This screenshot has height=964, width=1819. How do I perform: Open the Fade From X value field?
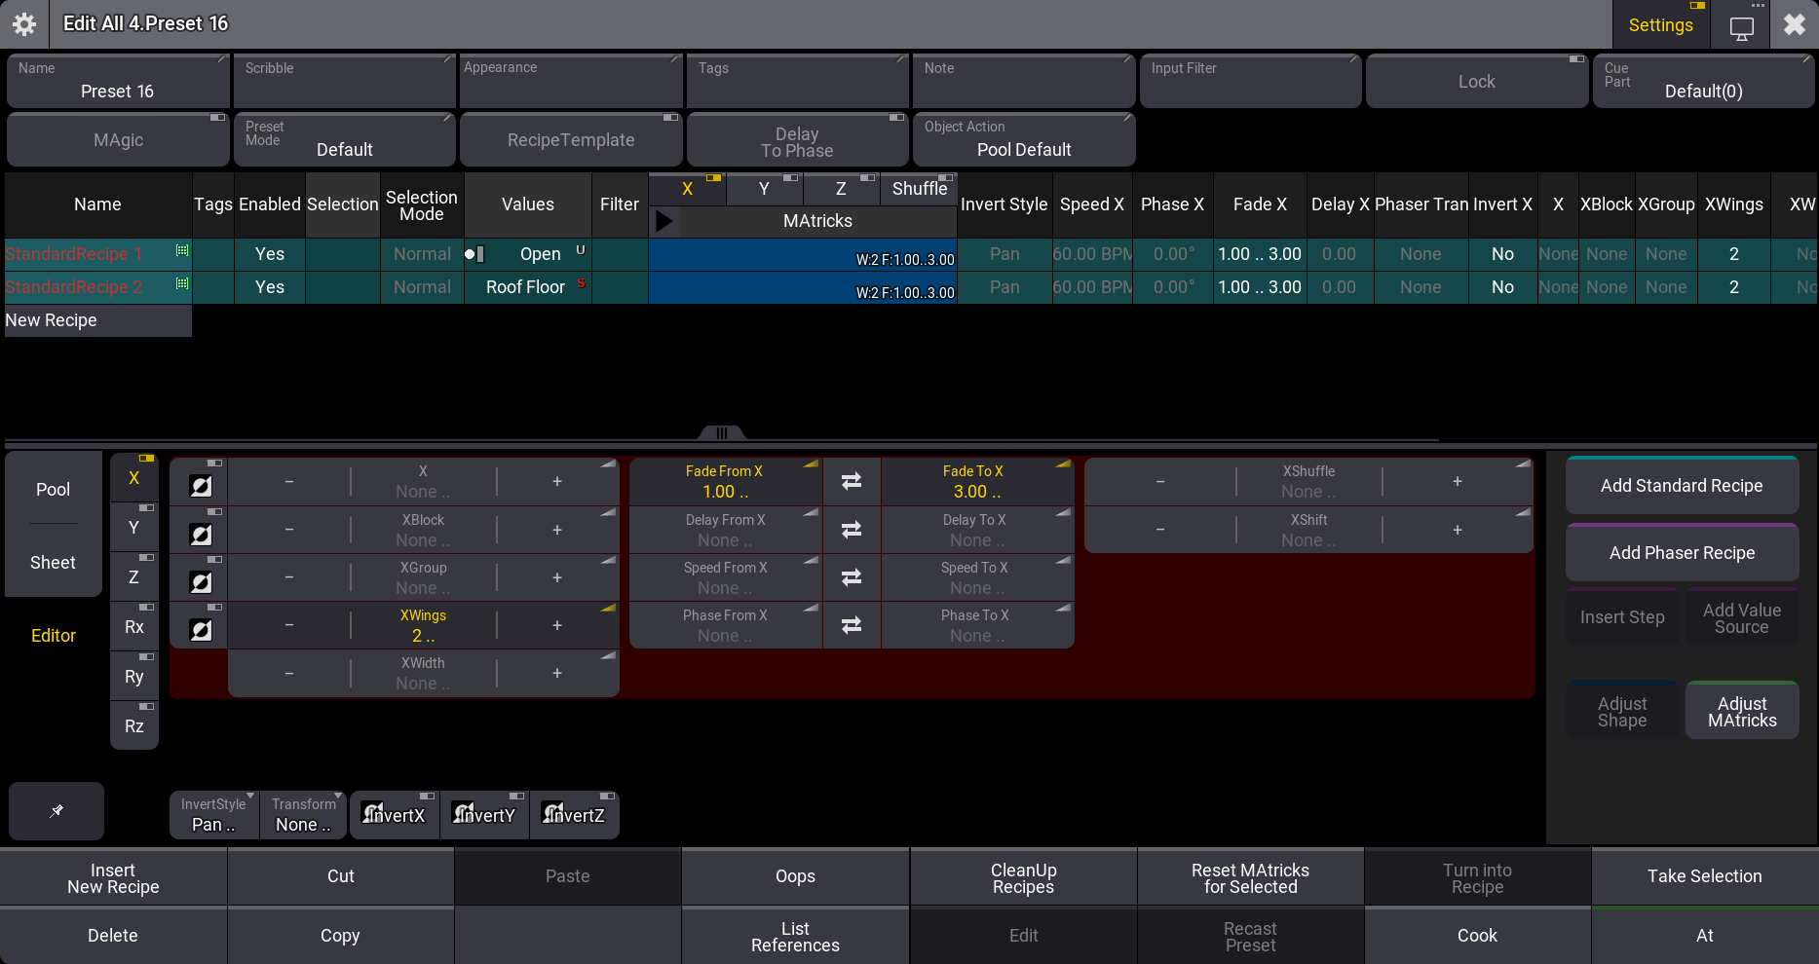[x=725, y=481]
